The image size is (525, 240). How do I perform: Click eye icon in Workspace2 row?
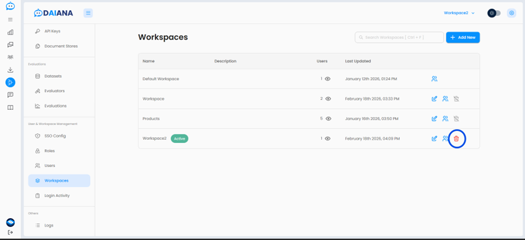point(328,139)
